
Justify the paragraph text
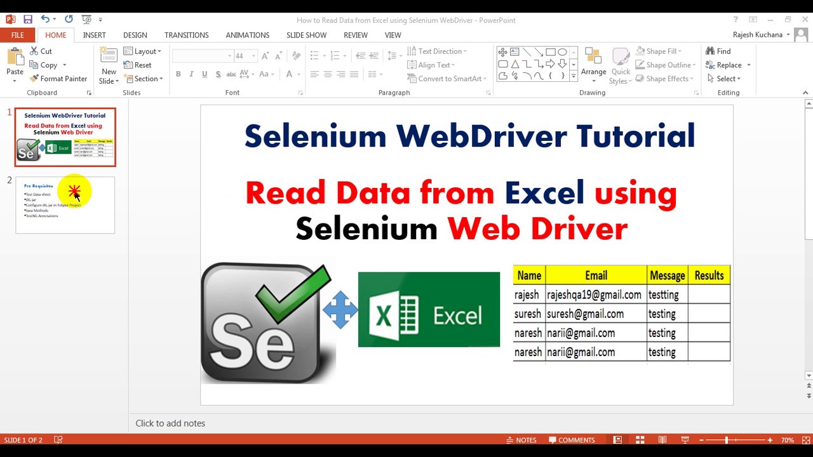[354, 74]
